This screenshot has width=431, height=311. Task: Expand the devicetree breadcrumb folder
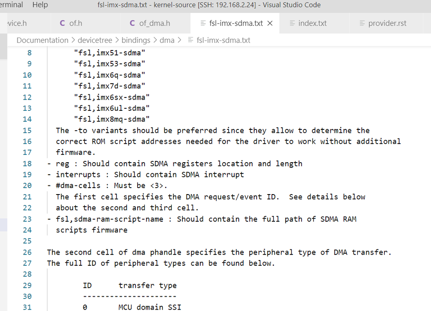coord(94,40)
